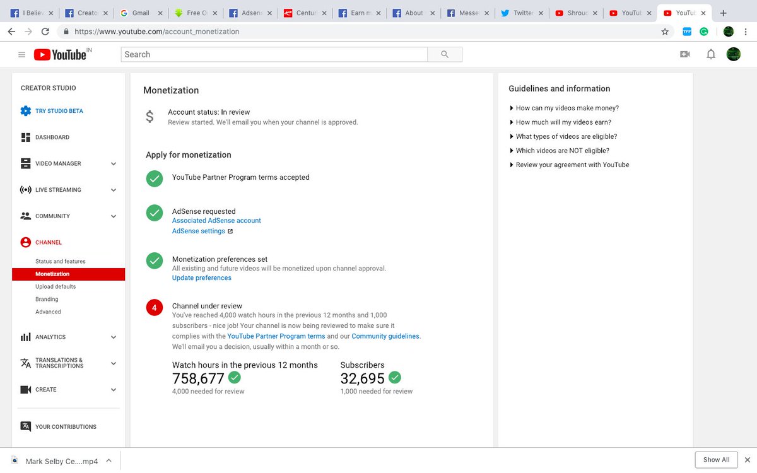The width and height of the screenshot is (757, 473).
Task: Click the 'Account status: In review' text
Action: tap(209, 112)
